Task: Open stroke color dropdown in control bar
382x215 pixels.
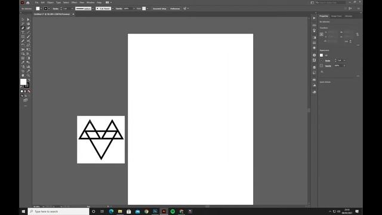Action: point(49,8)
